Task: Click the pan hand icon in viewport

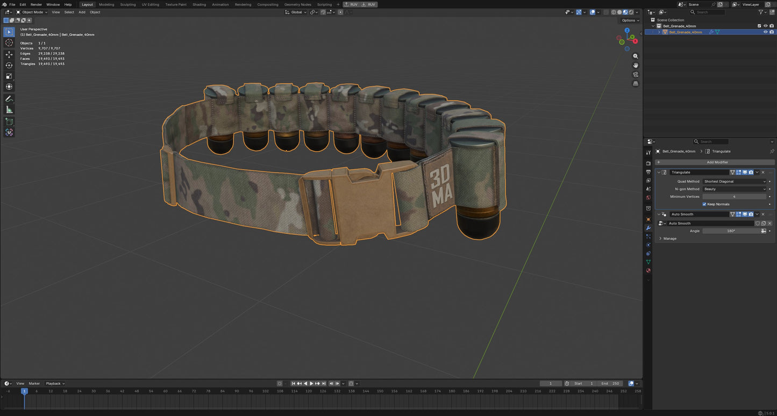Action: (x=636, y=65)
